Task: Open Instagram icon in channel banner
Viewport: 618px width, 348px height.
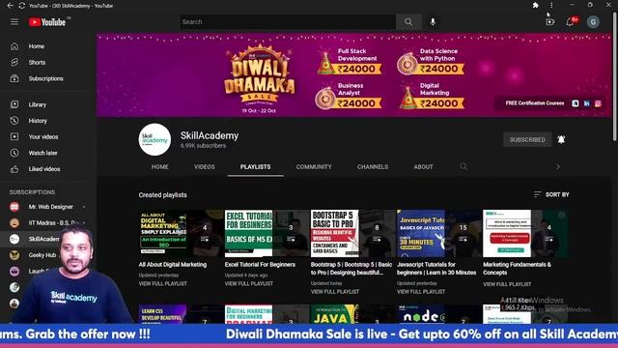Action: point(598,103)
